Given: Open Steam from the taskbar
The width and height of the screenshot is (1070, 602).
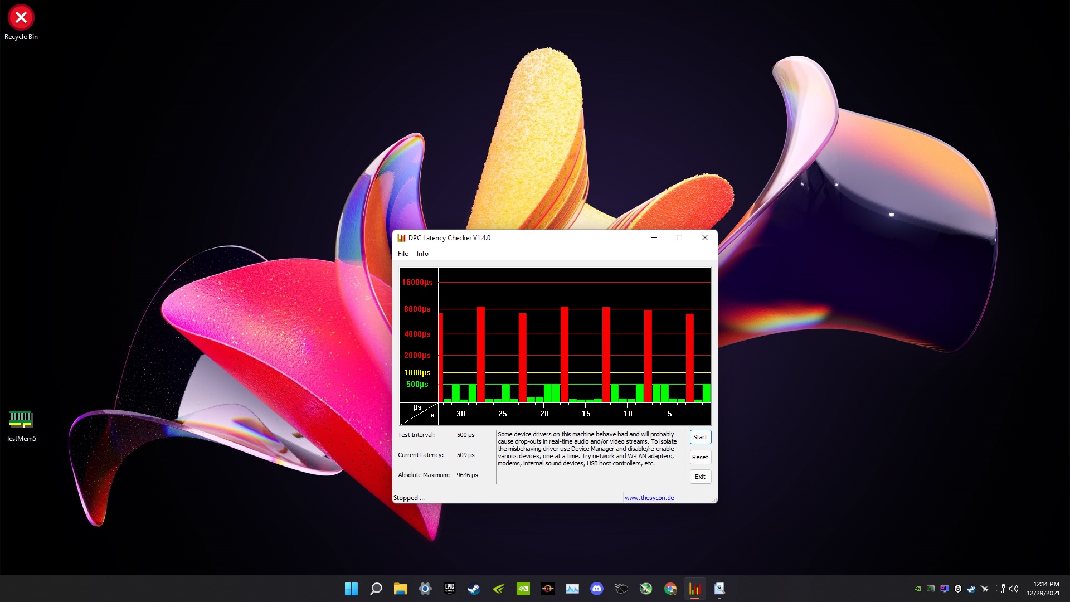Looking at the screenshot, I should [474, 589].
